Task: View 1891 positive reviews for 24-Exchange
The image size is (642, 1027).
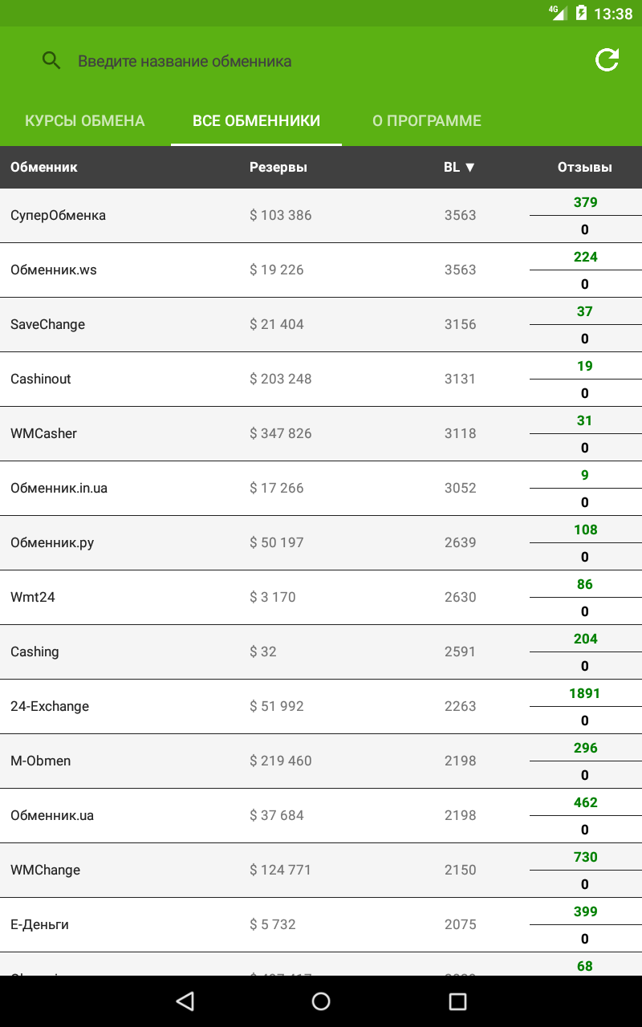Action: tap(584, 693)
